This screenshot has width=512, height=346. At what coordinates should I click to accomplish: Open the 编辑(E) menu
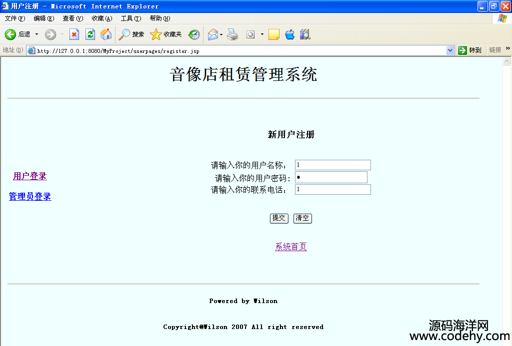click(x=44, y=18)
